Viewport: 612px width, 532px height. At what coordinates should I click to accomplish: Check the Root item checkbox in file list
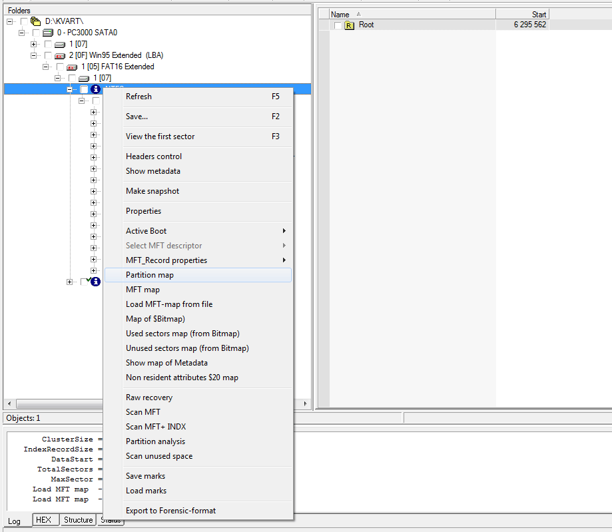pyautogui.click(x=338, y=25)
